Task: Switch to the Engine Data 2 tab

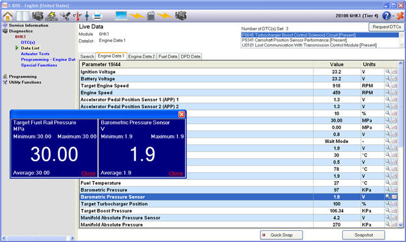Action: (x=142, y=56)
